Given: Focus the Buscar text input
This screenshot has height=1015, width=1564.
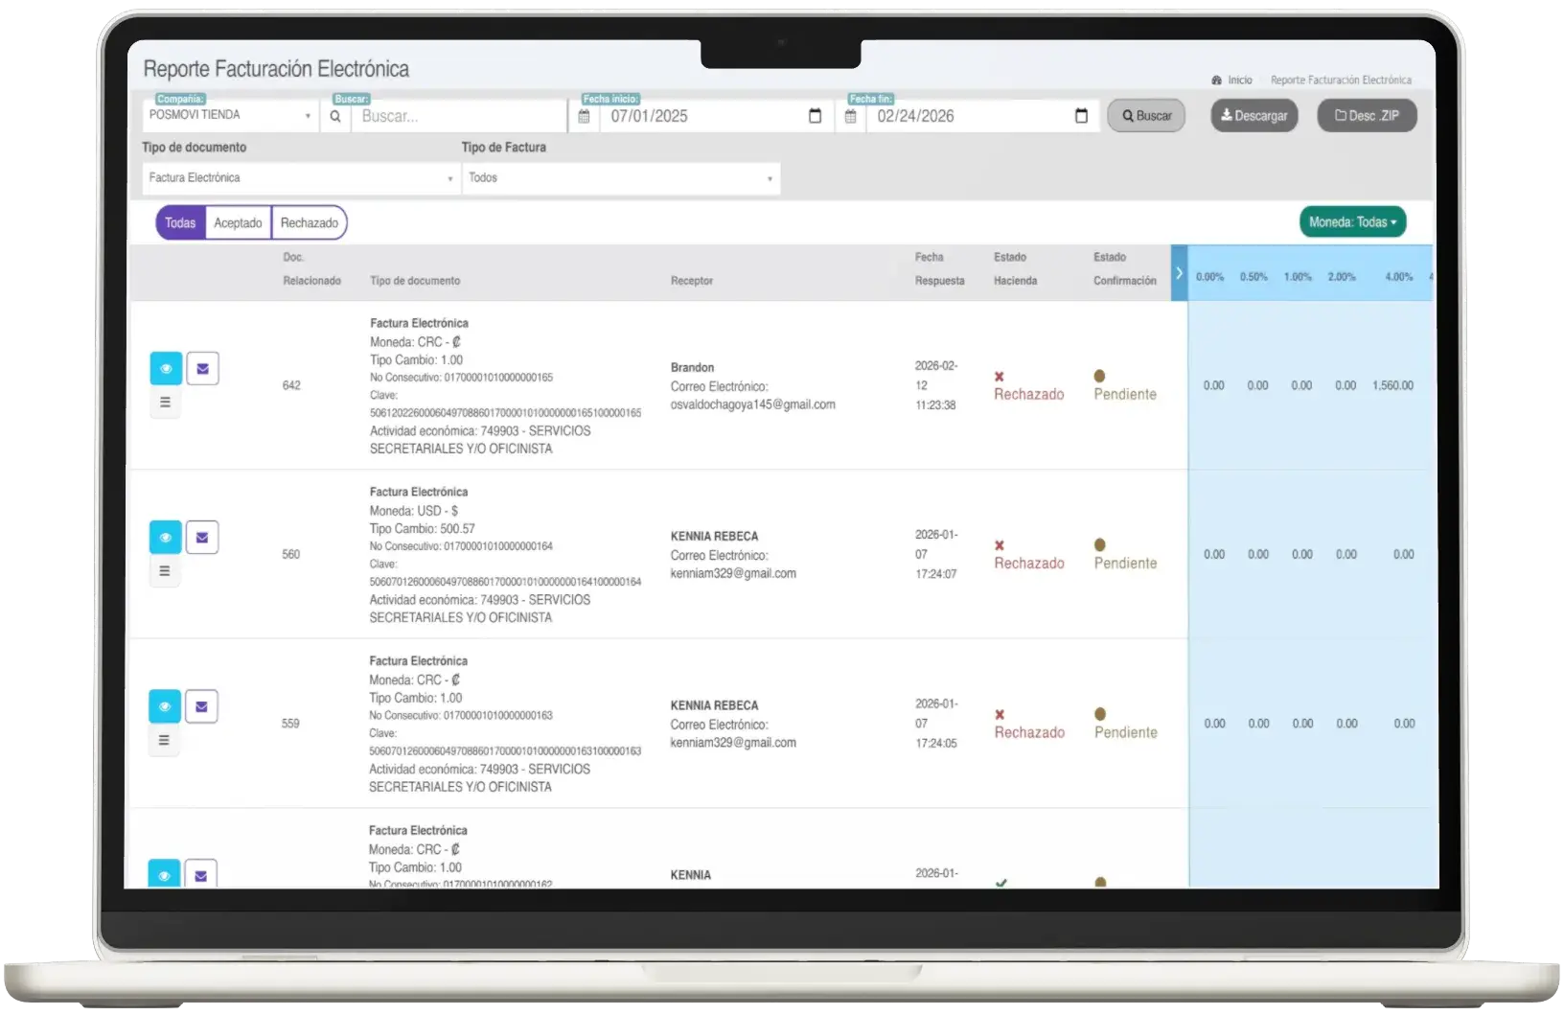Looking at the screenshot, I should (458, 116).
